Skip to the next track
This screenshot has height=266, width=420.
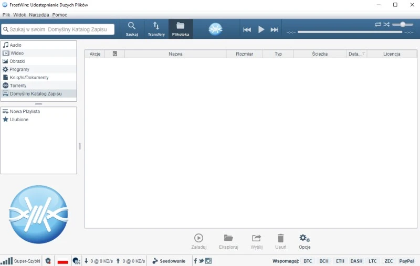point(274,29)
